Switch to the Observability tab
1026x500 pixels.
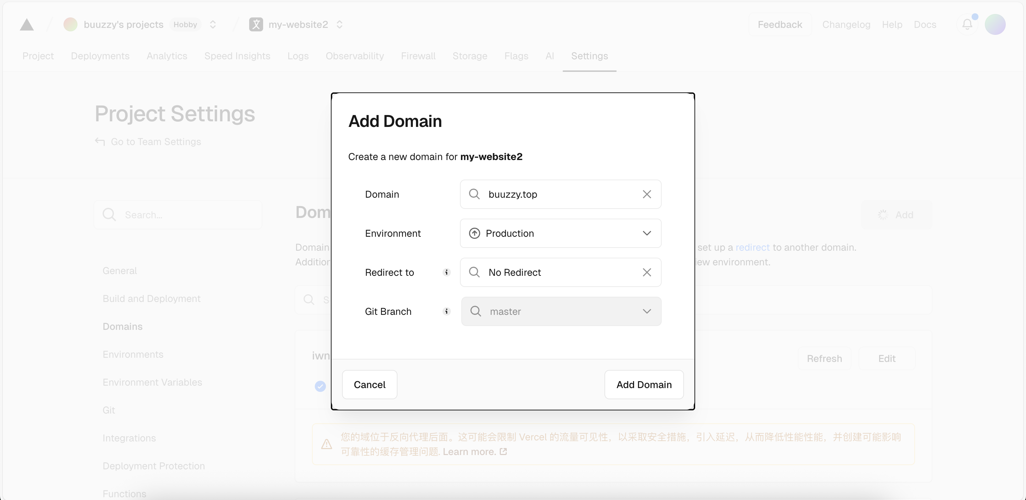pos(355,56)
